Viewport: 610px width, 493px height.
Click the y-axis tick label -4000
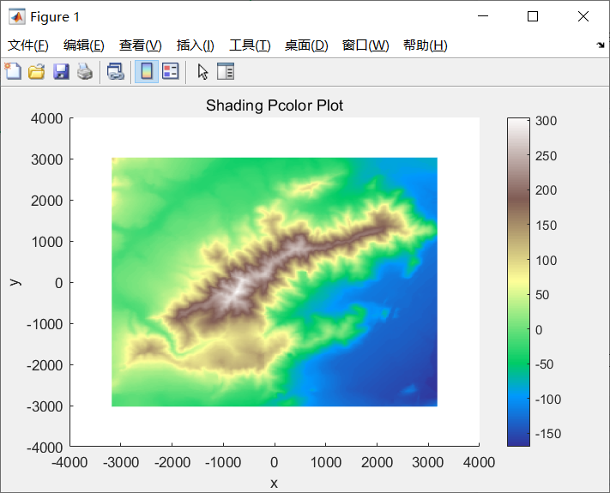[45, 448]
